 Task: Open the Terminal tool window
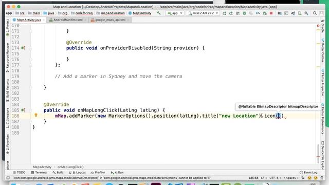point(39,173)
